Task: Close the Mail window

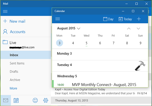Action: click(x=146, y=4)
